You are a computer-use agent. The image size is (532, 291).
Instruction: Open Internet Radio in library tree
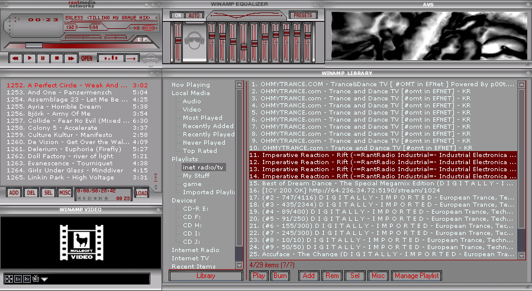tap(195, 250)
